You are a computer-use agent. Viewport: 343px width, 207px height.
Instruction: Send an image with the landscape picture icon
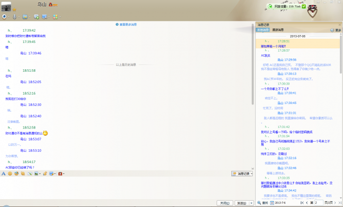click(36, 174)
